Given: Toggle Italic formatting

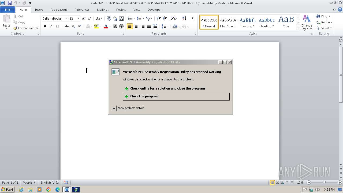Looking at the screenshot, I should [x=51, y=26].
